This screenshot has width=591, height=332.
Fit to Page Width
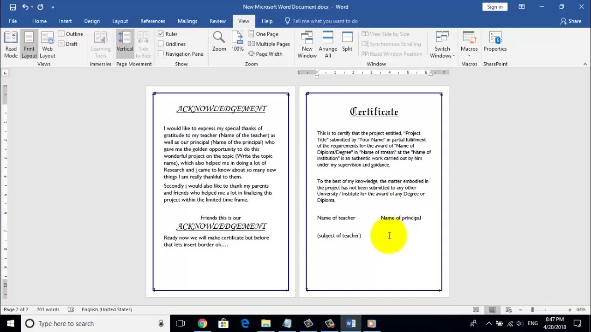pyautogui.click(x=265, y=54)
